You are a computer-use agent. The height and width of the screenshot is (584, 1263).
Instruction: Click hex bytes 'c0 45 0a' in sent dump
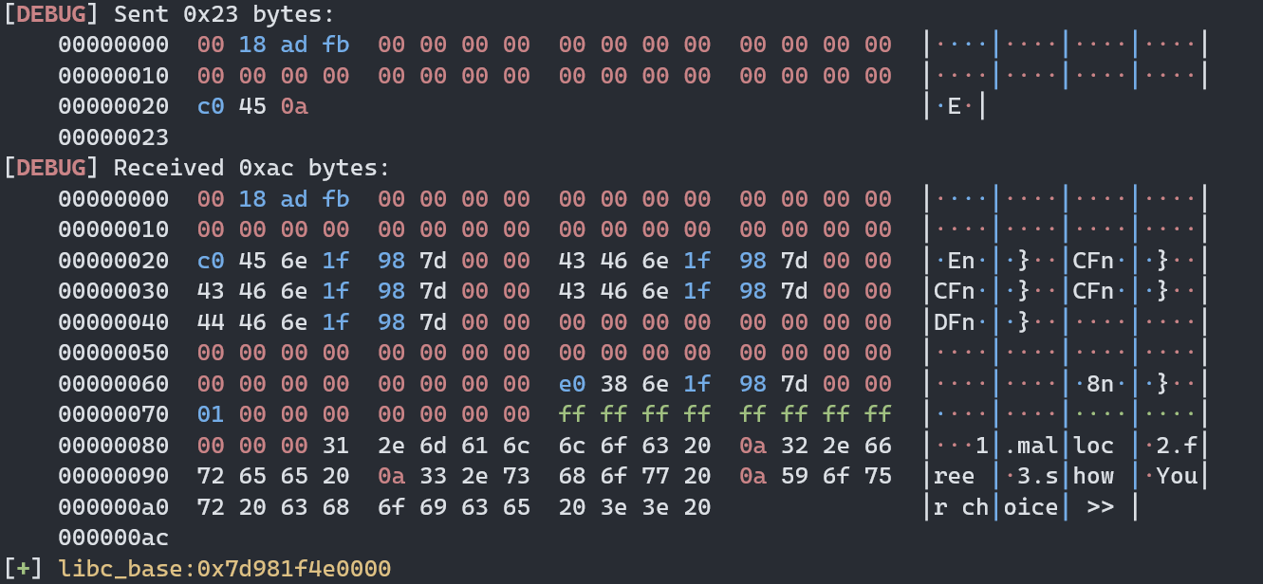(253, 107)
